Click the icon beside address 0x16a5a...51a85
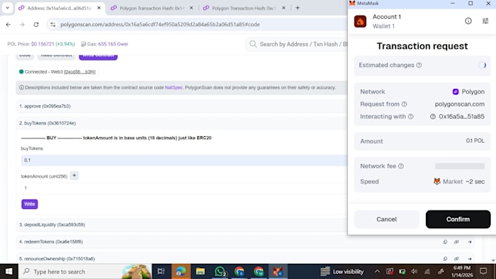 (x=433, y=117)
